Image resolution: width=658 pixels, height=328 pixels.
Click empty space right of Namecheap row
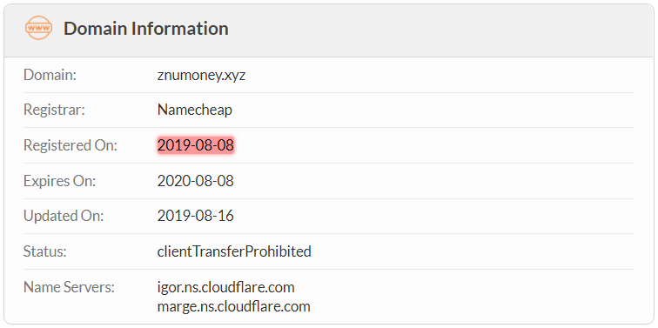point(433,110)
